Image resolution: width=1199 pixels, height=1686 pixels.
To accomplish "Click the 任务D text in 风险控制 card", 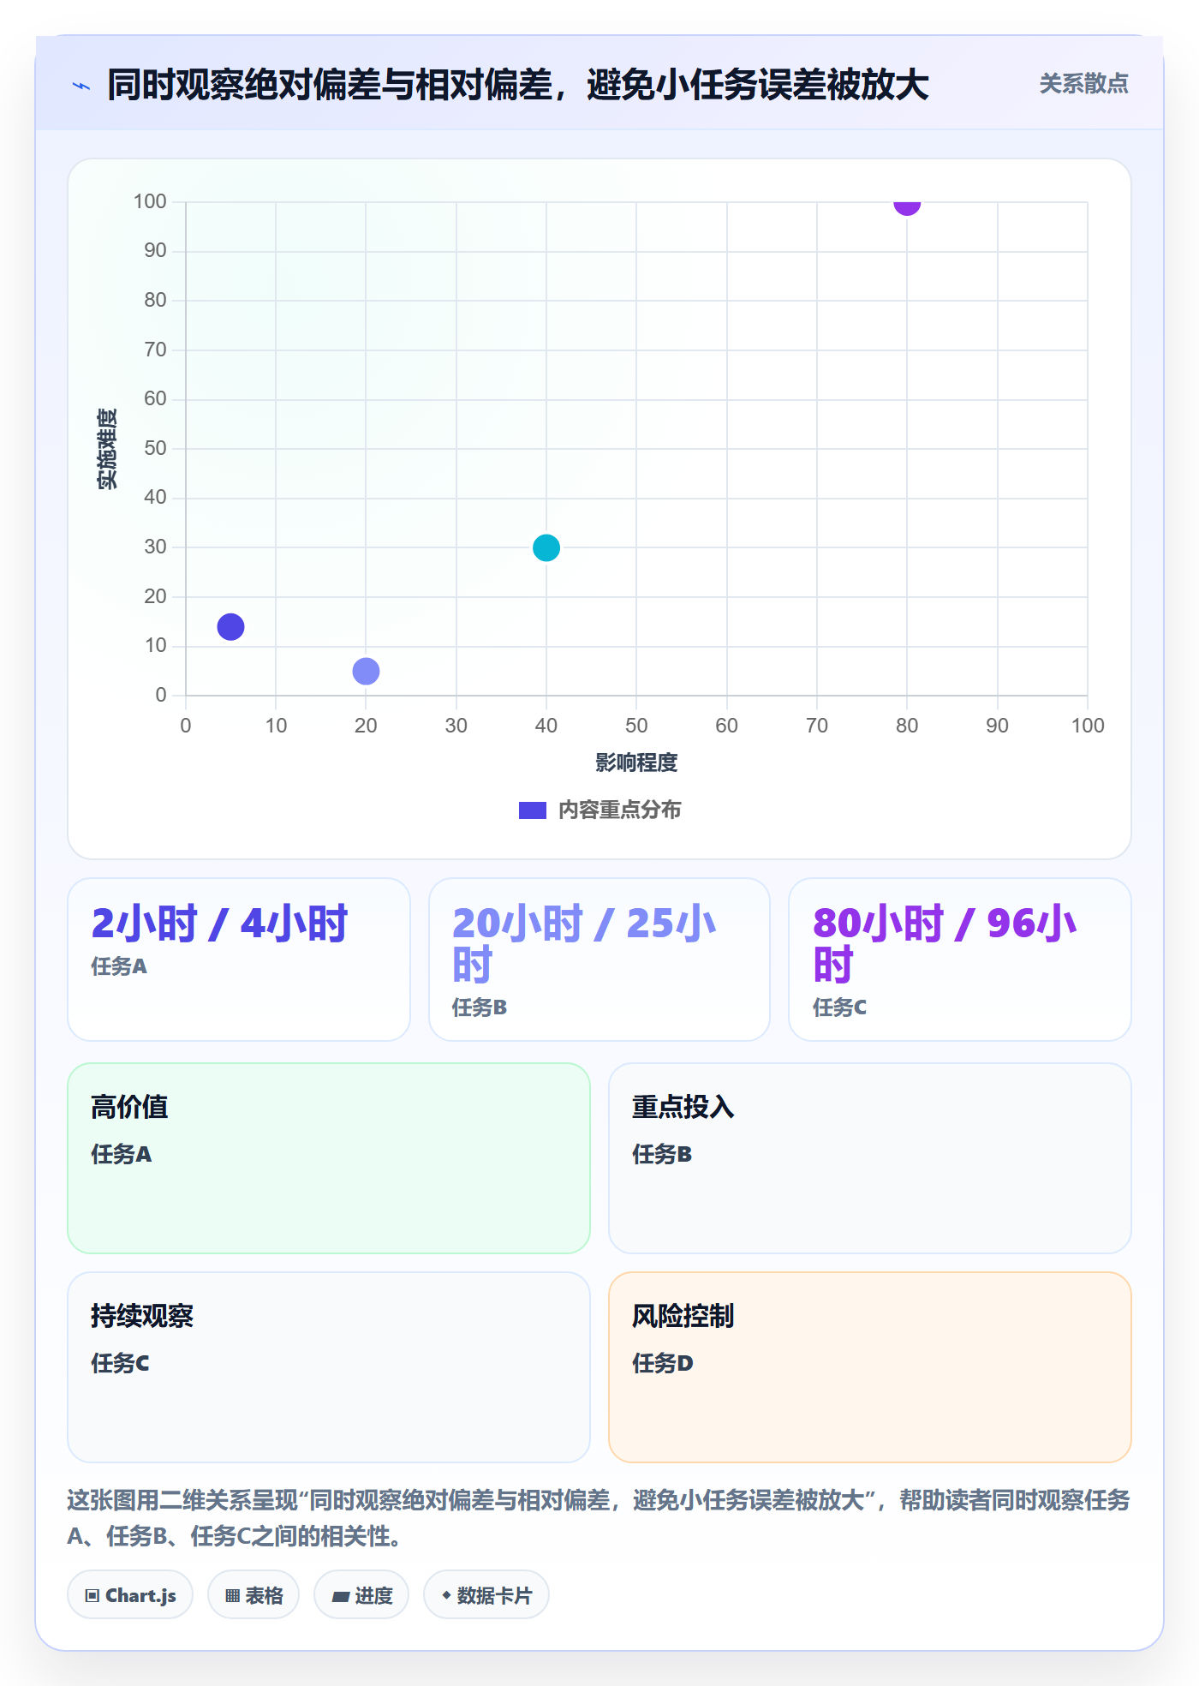I will [663, 1363].
